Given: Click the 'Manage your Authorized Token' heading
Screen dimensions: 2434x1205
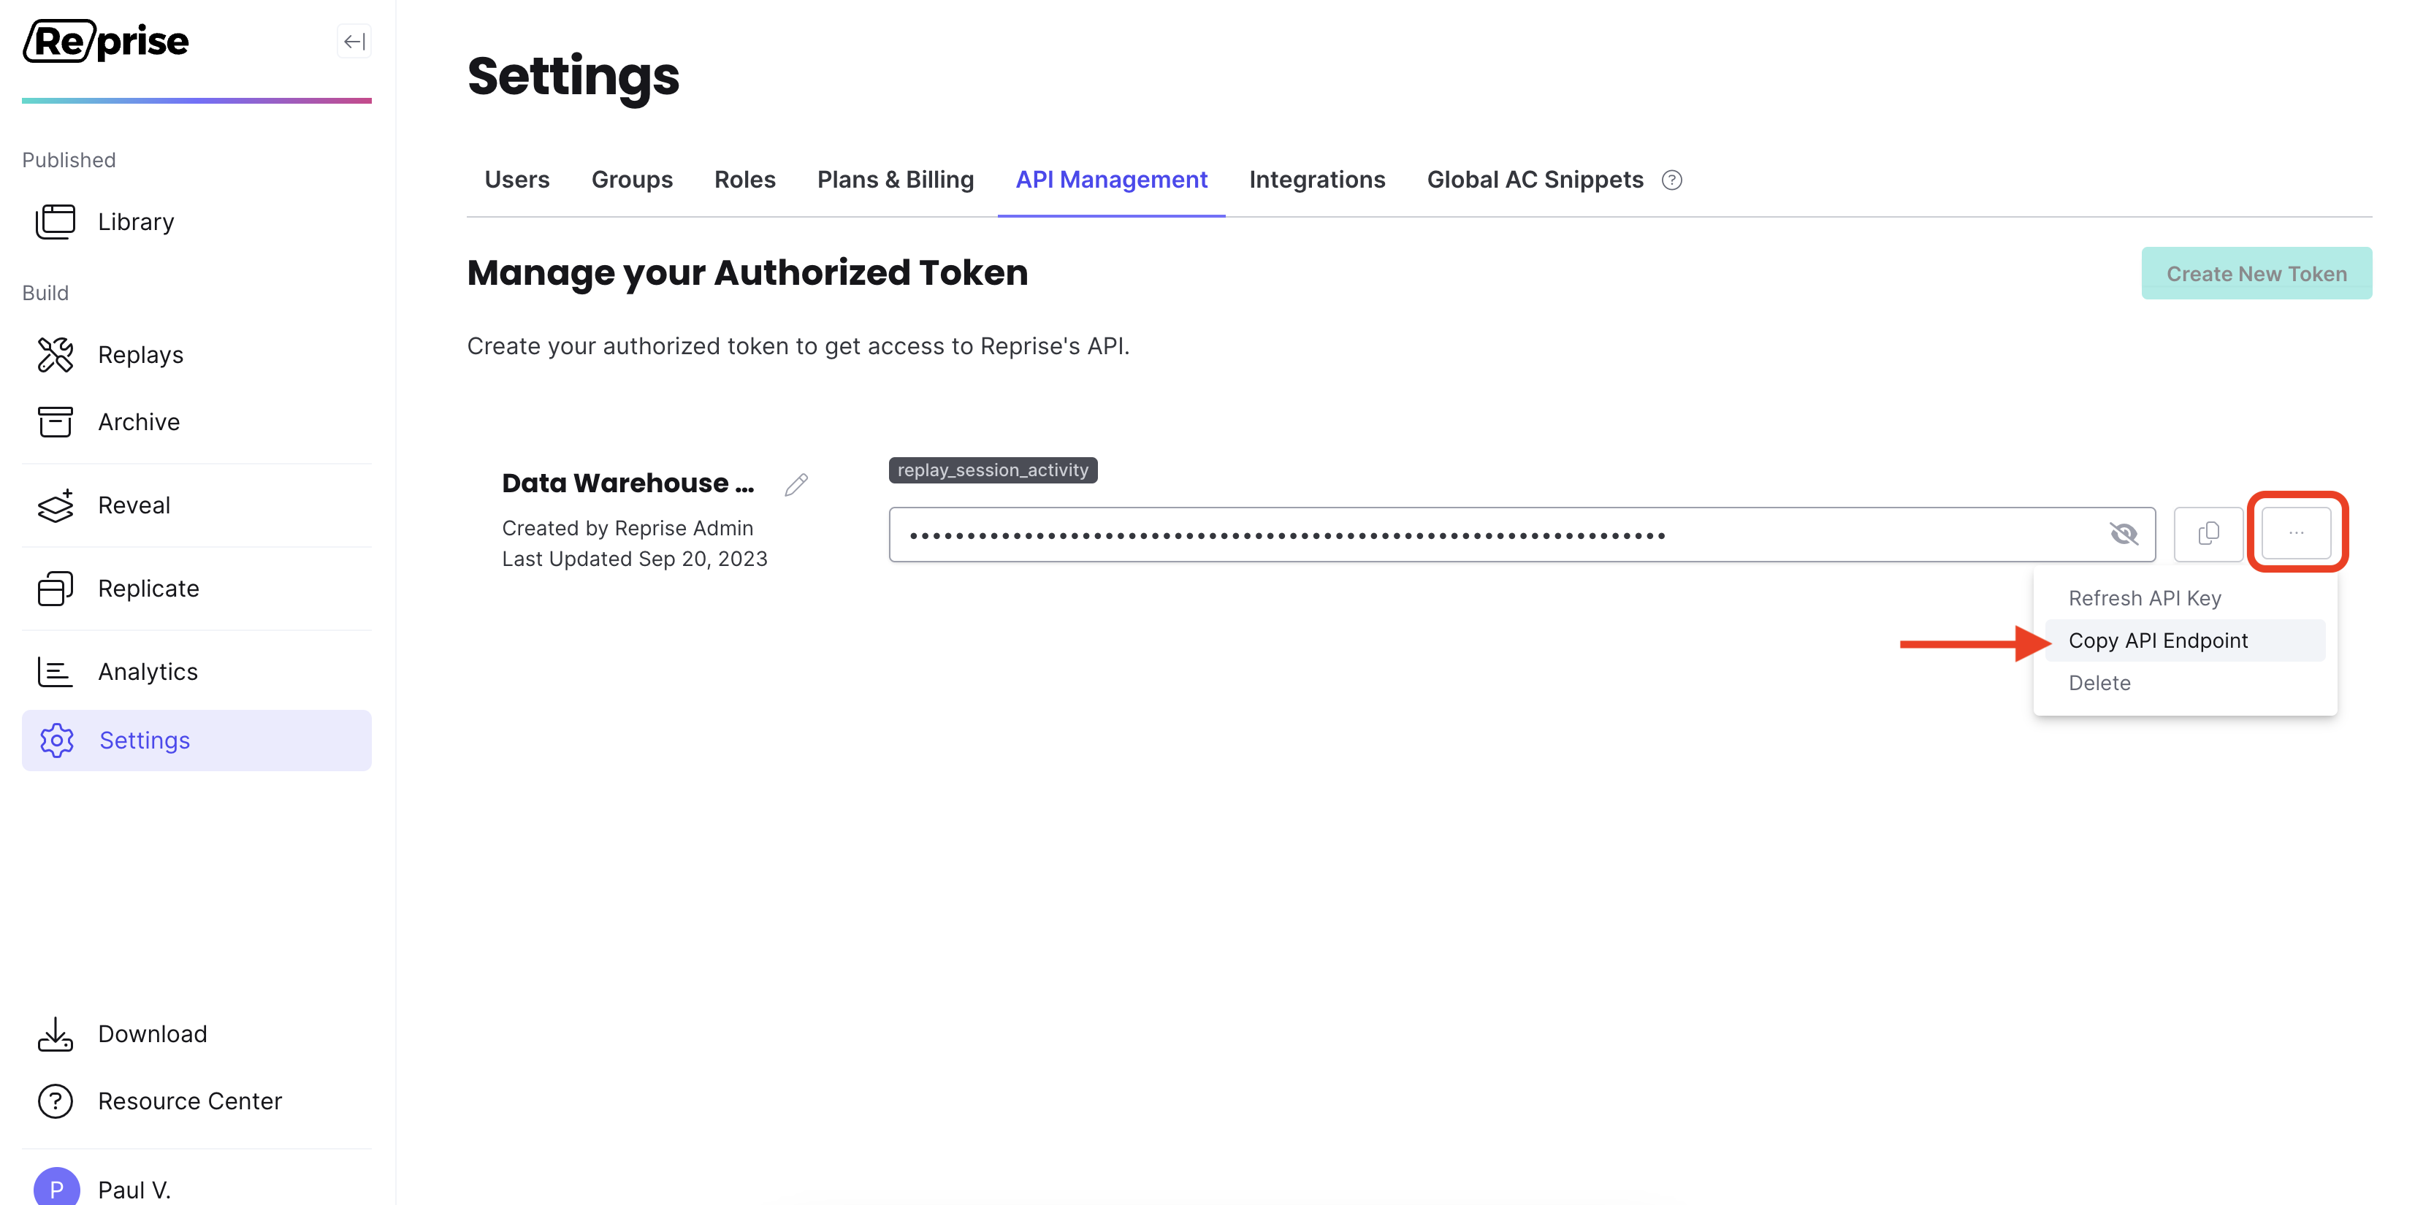Looking at the screenshot, I should [747, 273].
